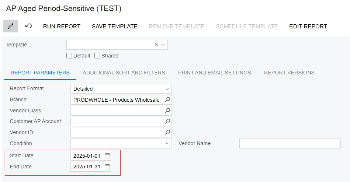
Task: Expand the Template dropdown
Action: click(x=163, y=45)
